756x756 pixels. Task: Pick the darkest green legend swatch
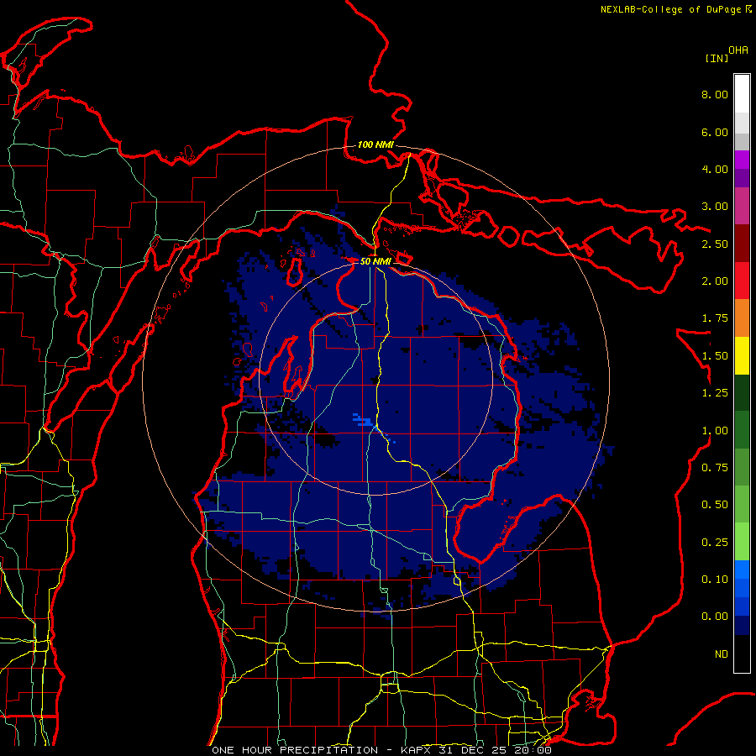click(742, 392)
